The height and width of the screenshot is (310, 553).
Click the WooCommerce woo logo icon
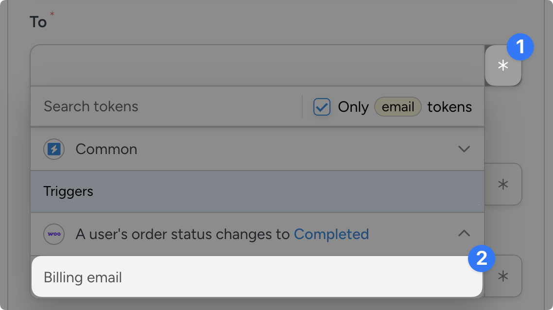tap(54, 234)
